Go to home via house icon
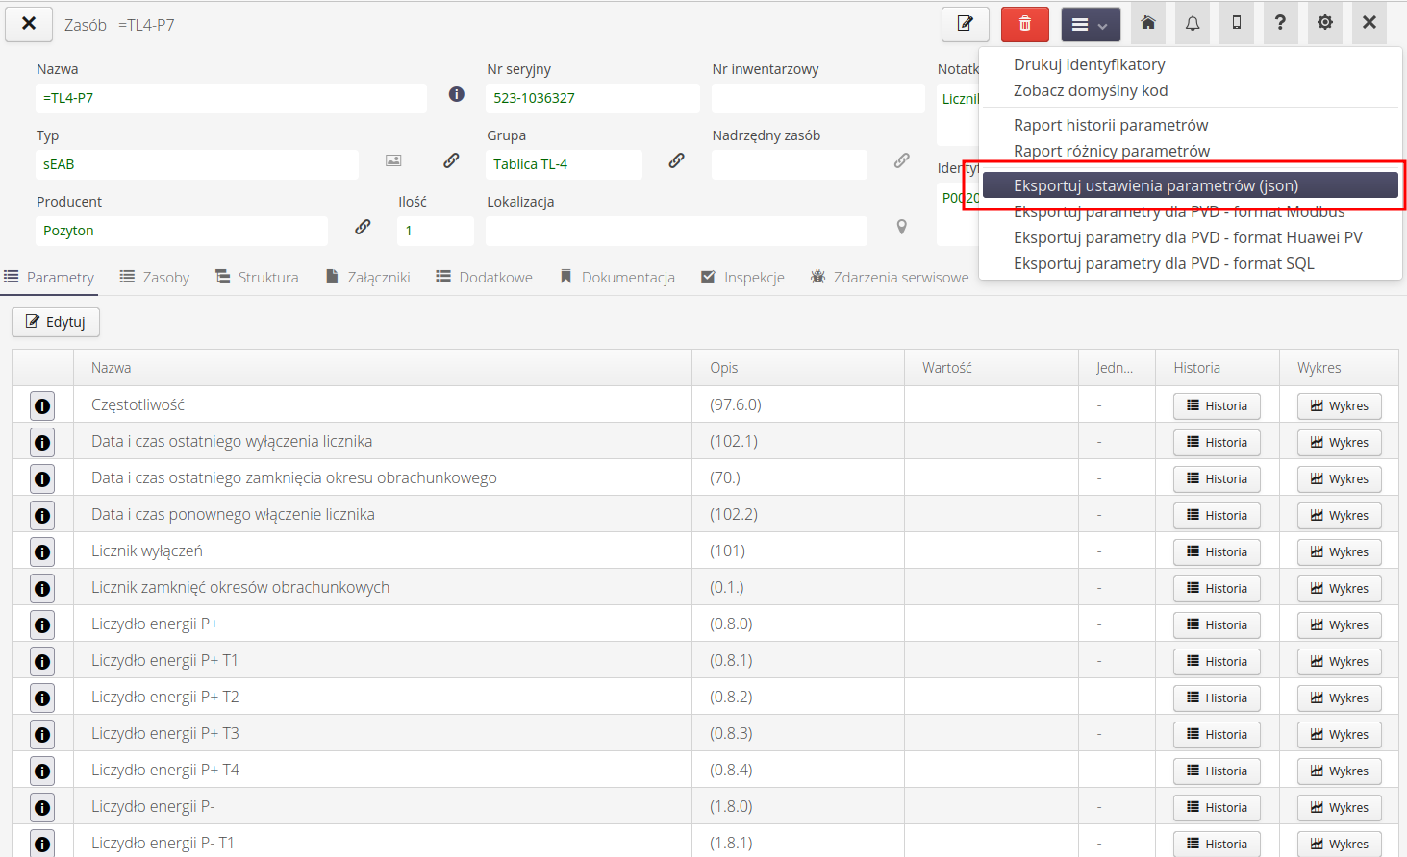1407x857 pixels. coord(1147,23)
